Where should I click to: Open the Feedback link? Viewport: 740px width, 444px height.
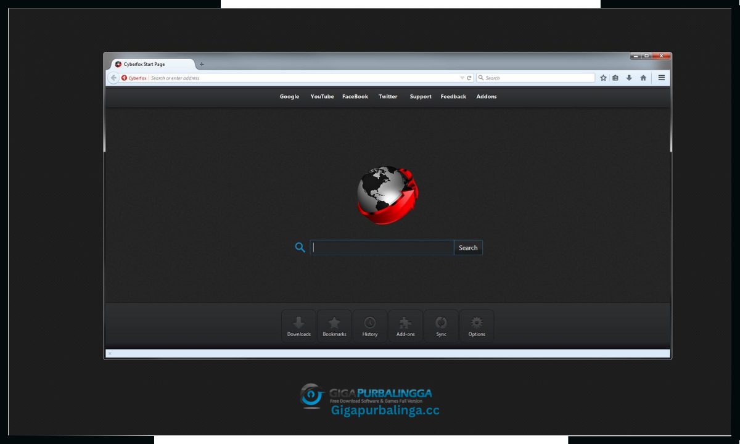453,96
